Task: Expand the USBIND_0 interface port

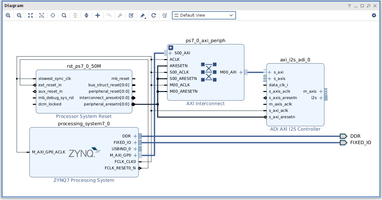Action: tap(135, 149)
